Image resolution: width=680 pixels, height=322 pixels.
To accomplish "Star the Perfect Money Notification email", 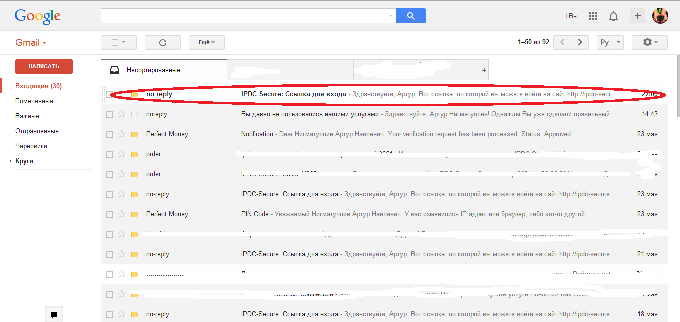I will point(122,134).
